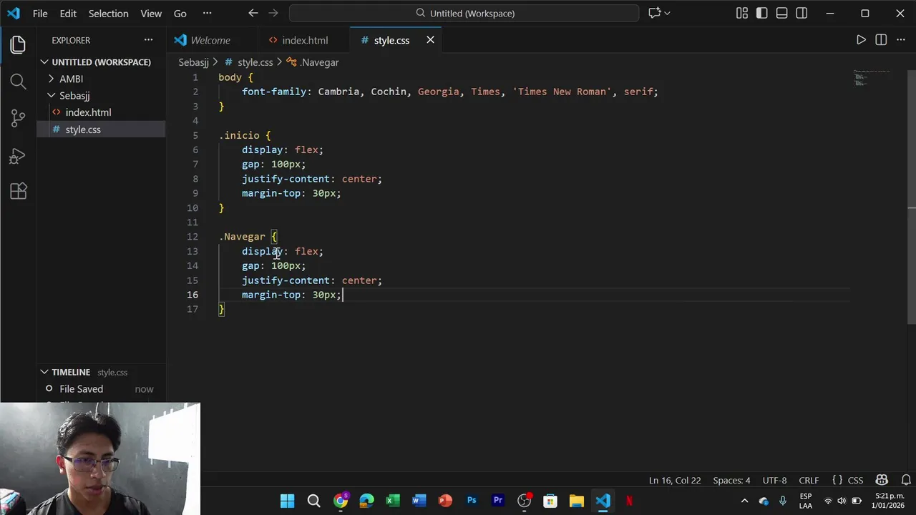Open Windows taskbar search
The image size is (916, 515).
click(x=313, y=501)
